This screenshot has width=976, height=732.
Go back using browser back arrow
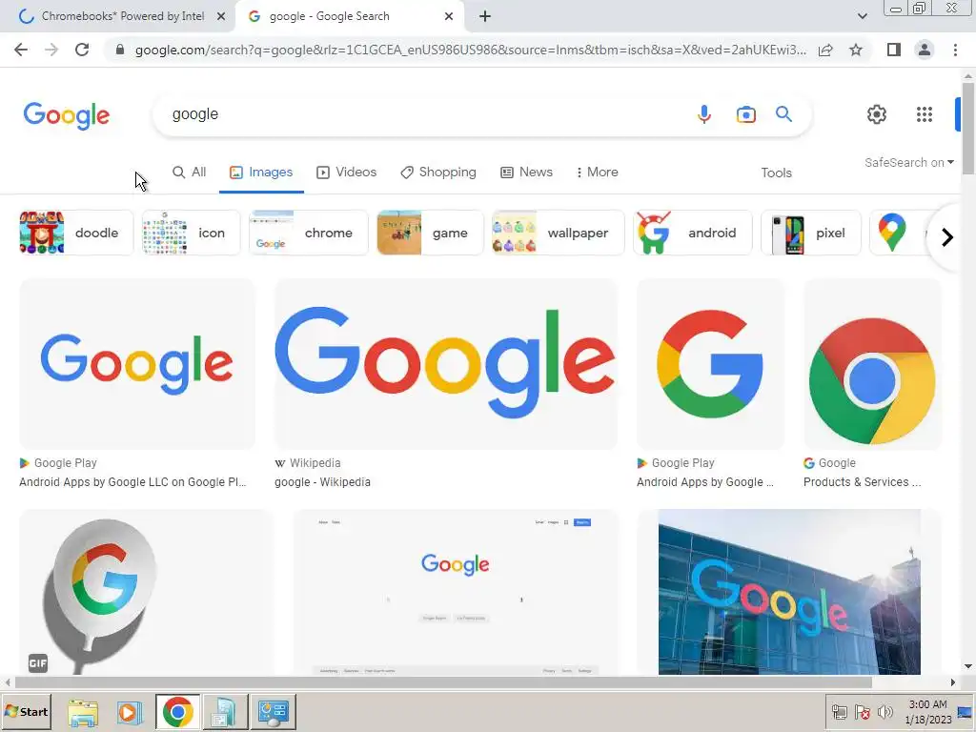(x=21, y=50)
